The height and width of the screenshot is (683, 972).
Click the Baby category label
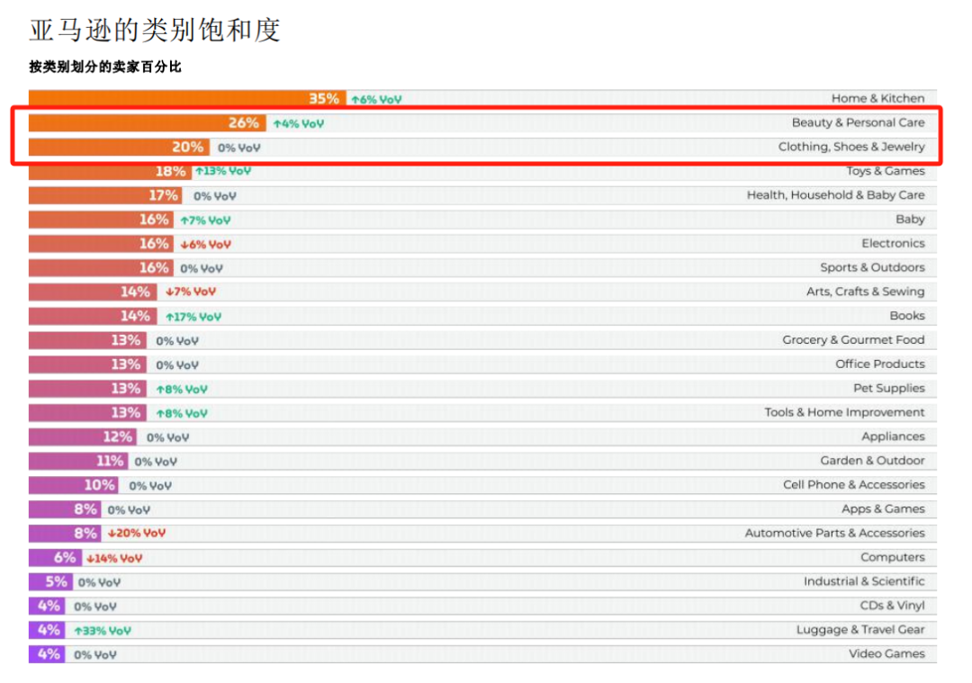[x=910, y=220]
